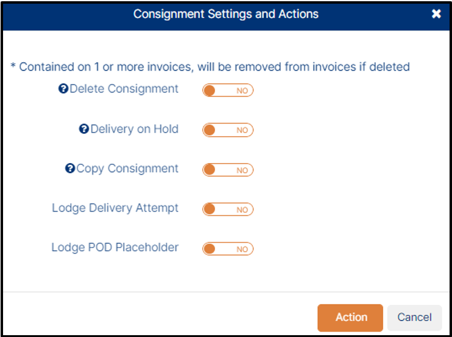
Task: Click the question mark next to Delivery on Hold
Action: click(x=84, y=129)
